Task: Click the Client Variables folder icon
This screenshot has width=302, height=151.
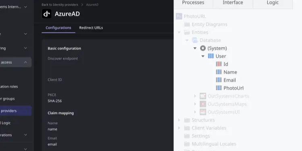Action: point(187,128)
